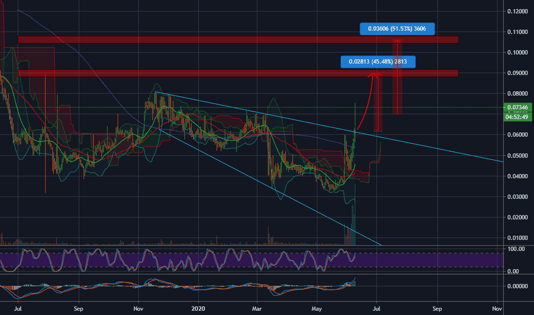Select the lower blue descending trendline
534x315 pixels.
270,187
